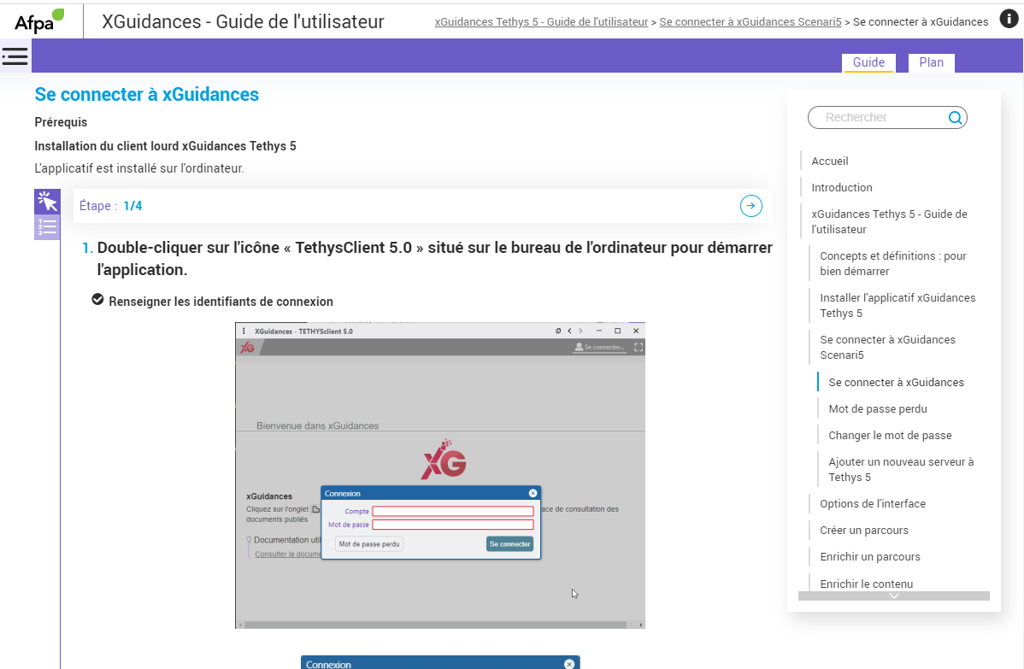Open breadcrumb link Se connecter à xGuidances Scenari5
Viewport: 1024px width, 669px height.
(750, 22)
